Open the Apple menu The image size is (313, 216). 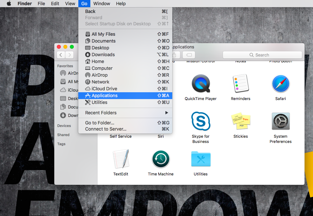[x=9, y=4]
